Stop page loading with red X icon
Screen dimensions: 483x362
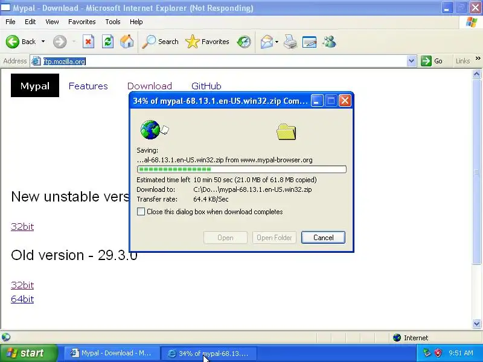click(x=88, y=42)
